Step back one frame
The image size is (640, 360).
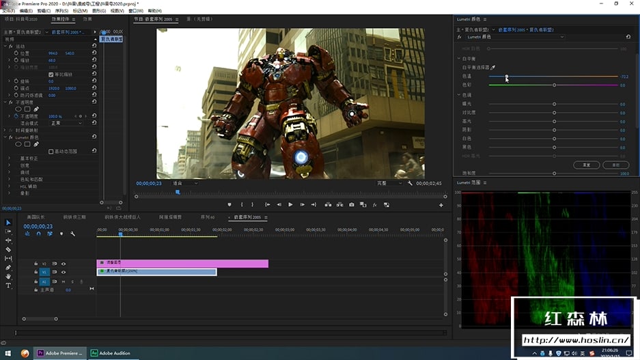(x=279, y=205)
